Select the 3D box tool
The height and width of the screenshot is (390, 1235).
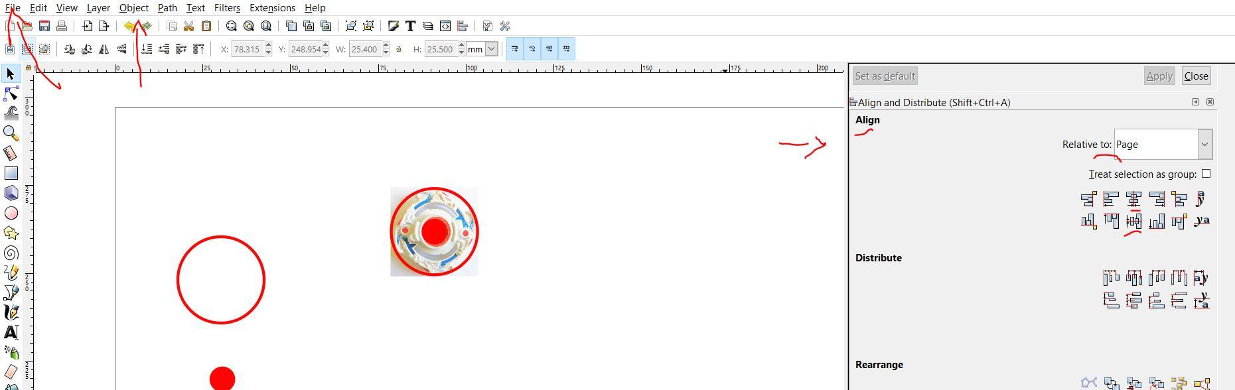click(x=11, y=193)
